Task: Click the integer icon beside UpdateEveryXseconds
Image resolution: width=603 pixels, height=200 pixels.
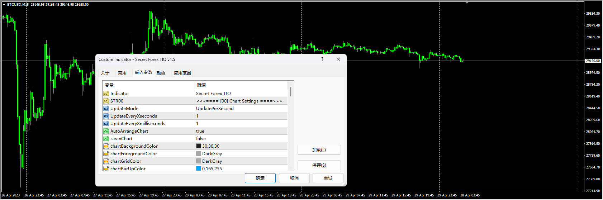Action: point(106,116)
